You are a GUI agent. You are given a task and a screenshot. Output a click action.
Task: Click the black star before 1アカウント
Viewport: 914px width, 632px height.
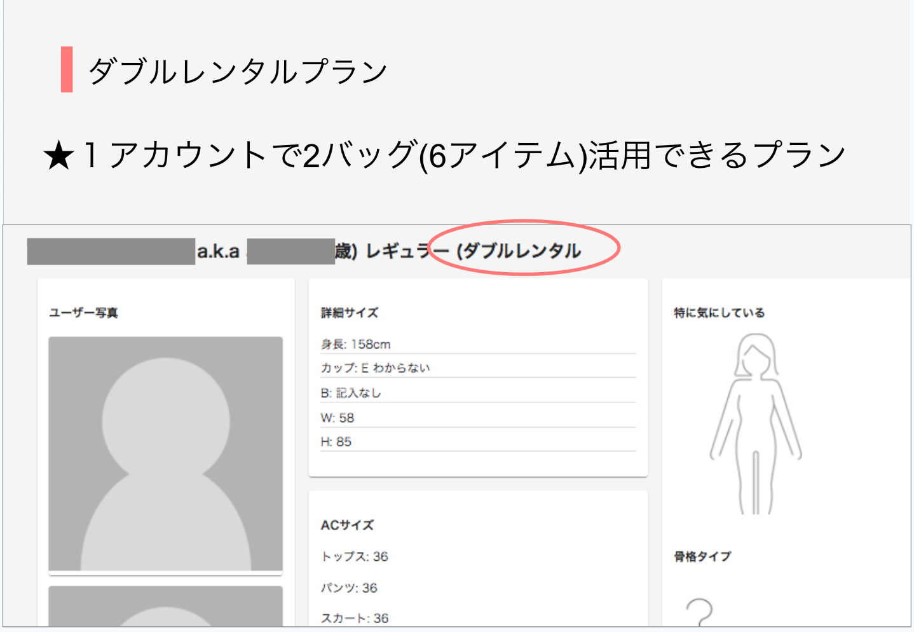(x=58, y=156)
